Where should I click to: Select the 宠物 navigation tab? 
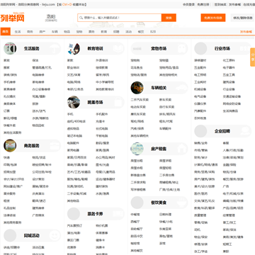point(79,31)
